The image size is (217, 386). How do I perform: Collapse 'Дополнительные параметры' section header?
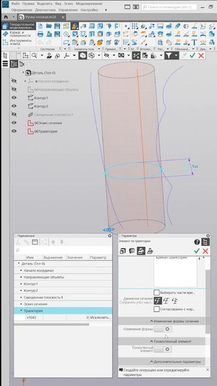click(x=162, y=362)
